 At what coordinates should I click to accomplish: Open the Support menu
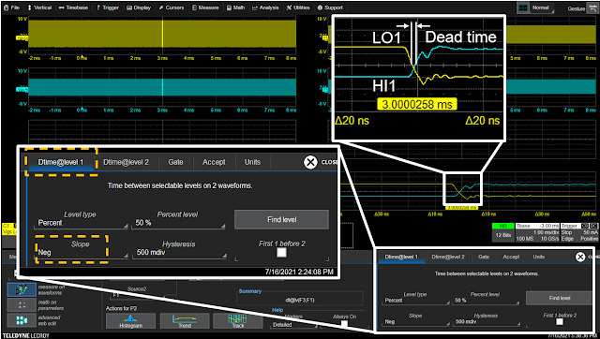[330, 7]
